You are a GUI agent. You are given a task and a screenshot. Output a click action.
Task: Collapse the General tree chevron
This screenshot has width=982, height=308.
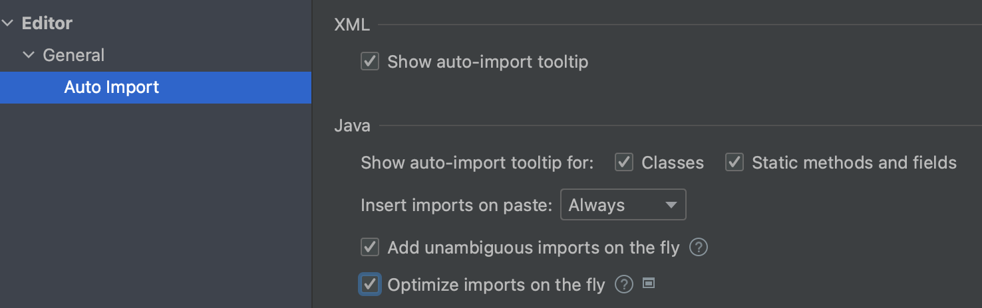[x=29, y=55]
